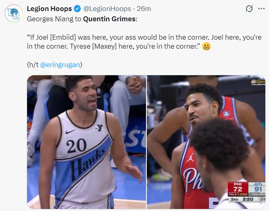
Task: Open the Legion Hoops profile avatar
Action: 14,13
